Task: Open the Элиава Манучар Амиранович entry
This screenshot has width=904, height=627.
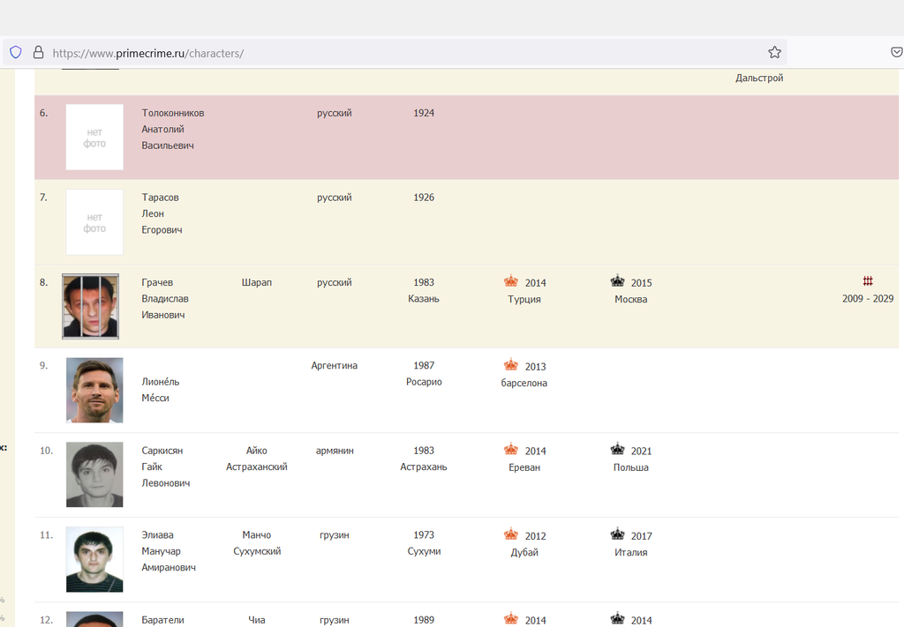Action: coord(168,551)
